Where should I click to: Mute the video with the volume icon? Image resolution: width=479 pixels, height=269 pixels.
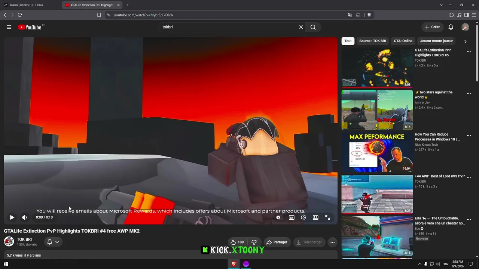coord(24,217)
